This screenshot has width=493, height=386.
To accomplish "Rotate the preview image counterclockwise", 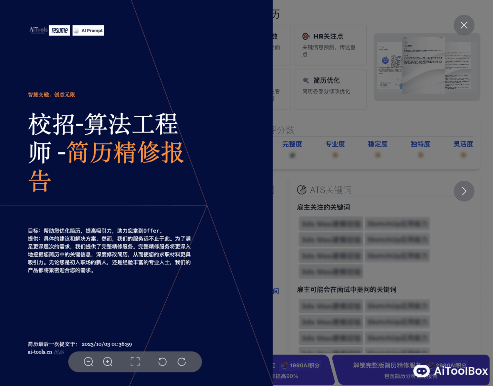I will [162, 362].
